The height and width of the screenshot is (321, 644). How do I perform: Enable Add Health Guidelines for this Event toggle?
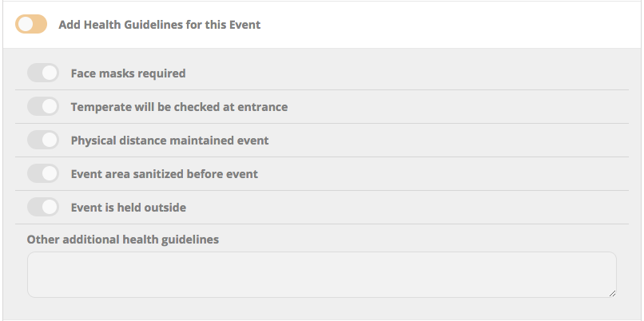pyautogui.click(x=31, y=24)
